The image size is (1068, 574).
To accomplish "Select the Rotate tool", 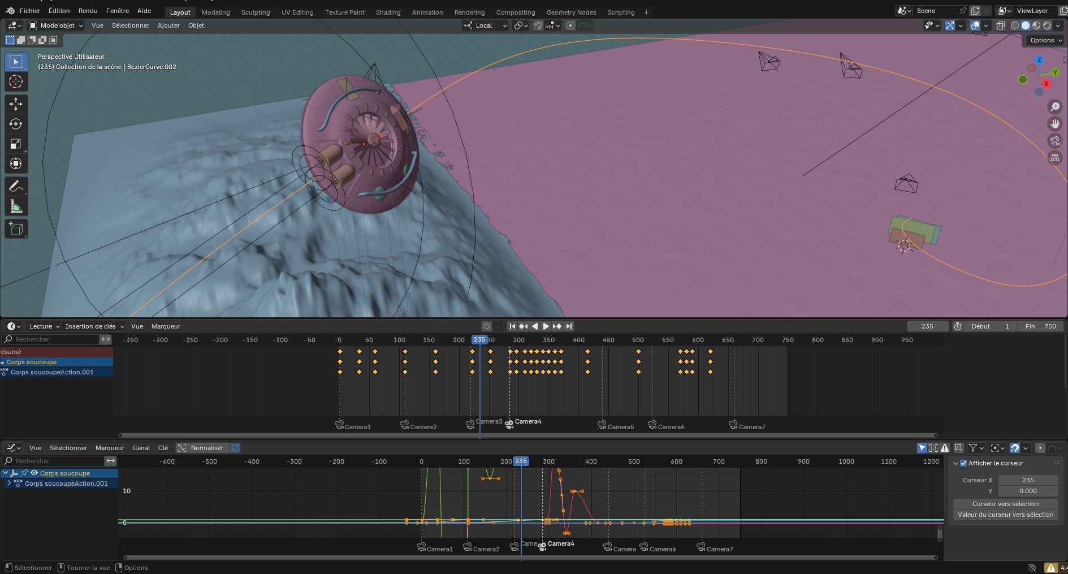I will click(x=16, y=124).
